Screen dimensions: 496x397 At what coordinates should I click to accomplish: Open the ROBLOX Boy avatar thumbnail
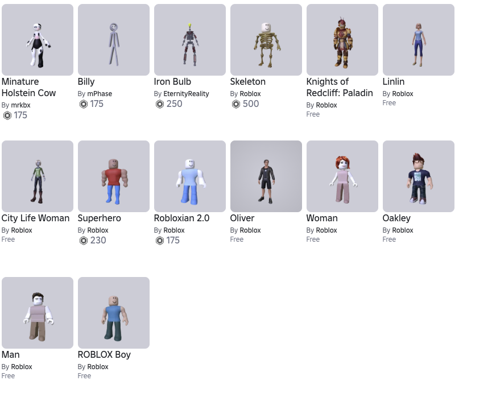[114, 313]
